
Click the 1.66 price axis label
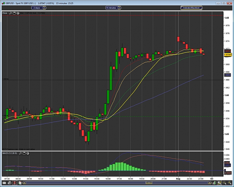227,95
